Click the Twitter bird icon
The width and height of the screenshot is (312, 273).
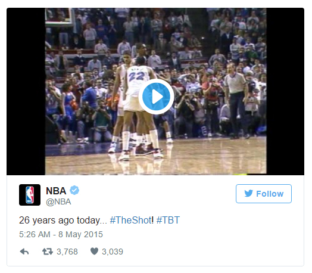pyautogui.click(x=248, y=193)
